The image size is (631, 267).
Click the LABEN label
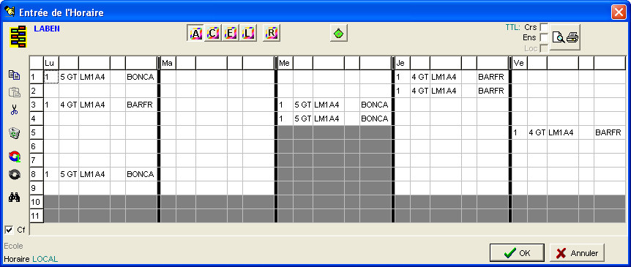[x=47, y=29]
